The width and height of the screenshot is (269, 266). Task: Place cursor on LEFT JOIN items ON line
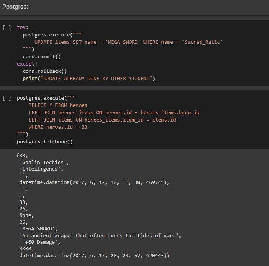coord(102,120)
